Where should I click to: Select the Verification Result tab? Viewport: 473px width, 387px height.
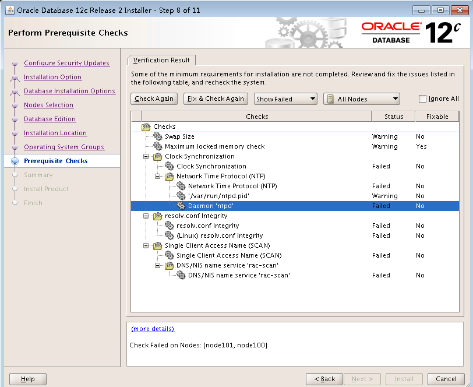coord(161,60)
